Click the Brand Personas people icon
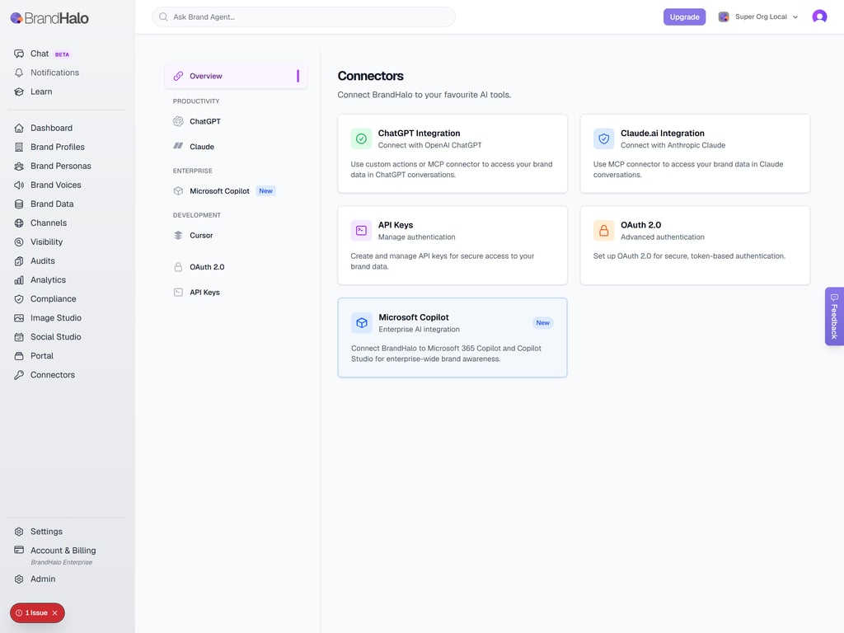 pyautogui.click(x=19, y=166)
